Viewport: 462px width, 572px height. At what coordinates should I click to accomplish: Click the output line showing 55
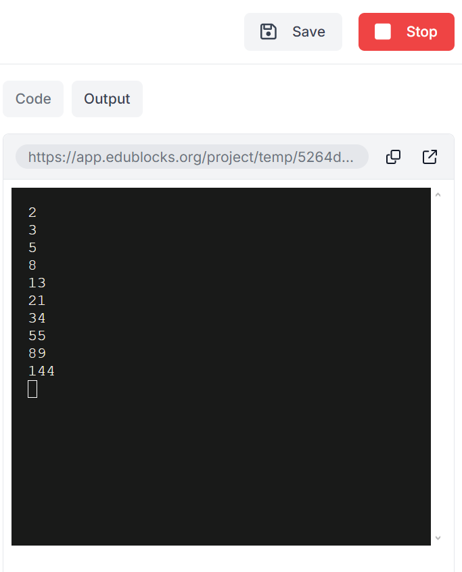pos(37,335)
